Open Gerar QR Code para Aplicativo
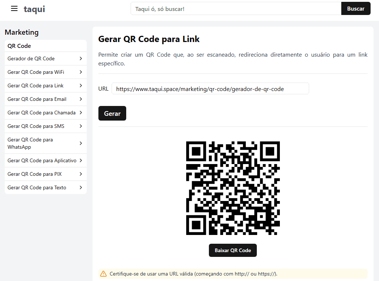Screen dimensions: 379x281 [46, 160]
